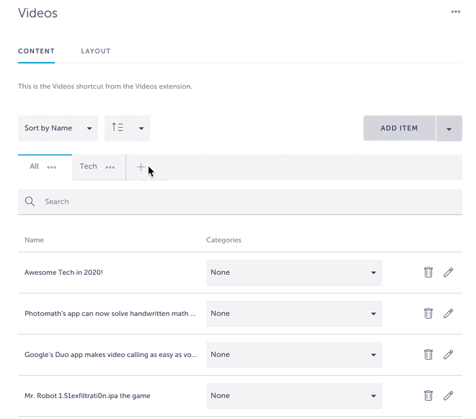Select the Tech category tab
476x419 pixels.
click(x=88, y=167)
